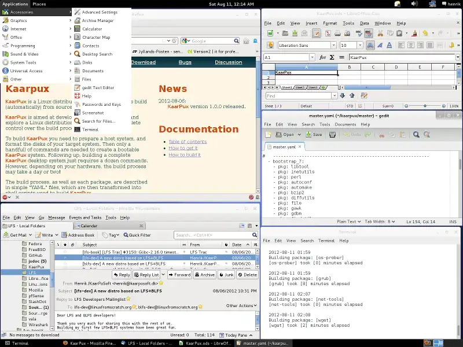Switch to the Calendar tab in Thunderbird

point(109,226)
